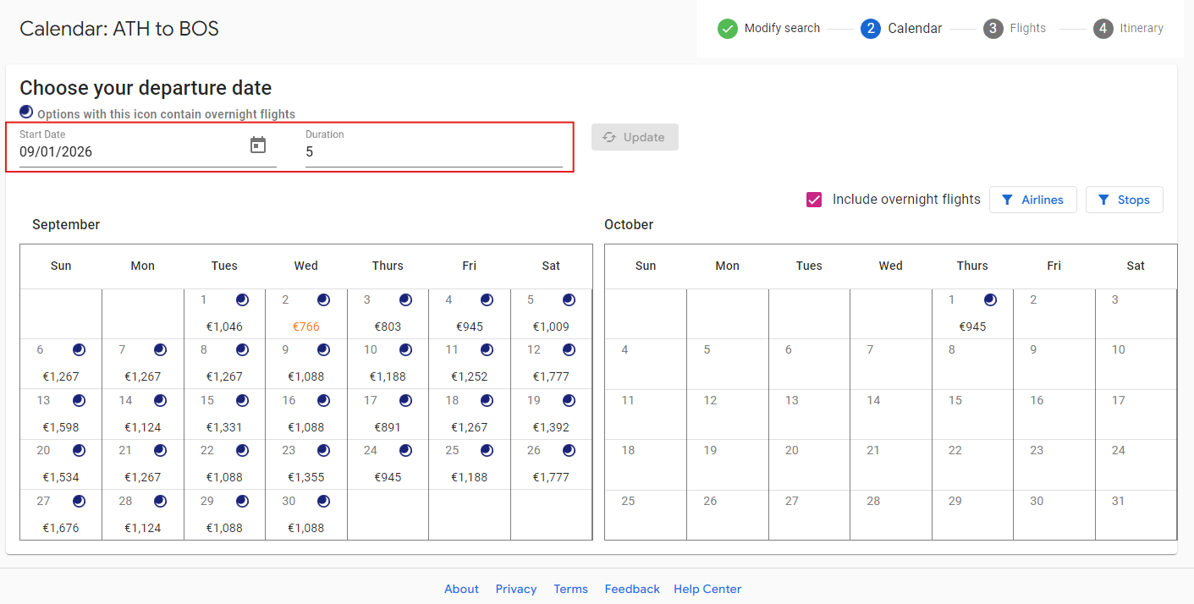Click the overnight moon icon on September 15
The height and width of the screenshot is (604, 1194).
click(x=242, y=400)
